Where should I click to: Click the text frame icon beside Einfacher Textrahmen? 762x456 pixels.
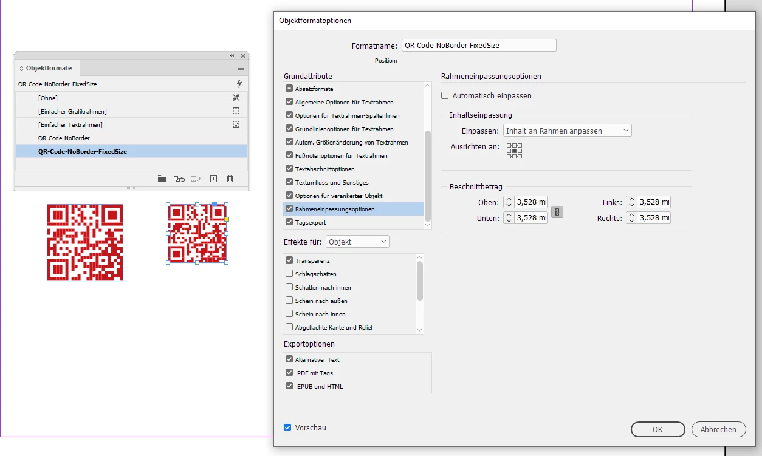point(236,124)
